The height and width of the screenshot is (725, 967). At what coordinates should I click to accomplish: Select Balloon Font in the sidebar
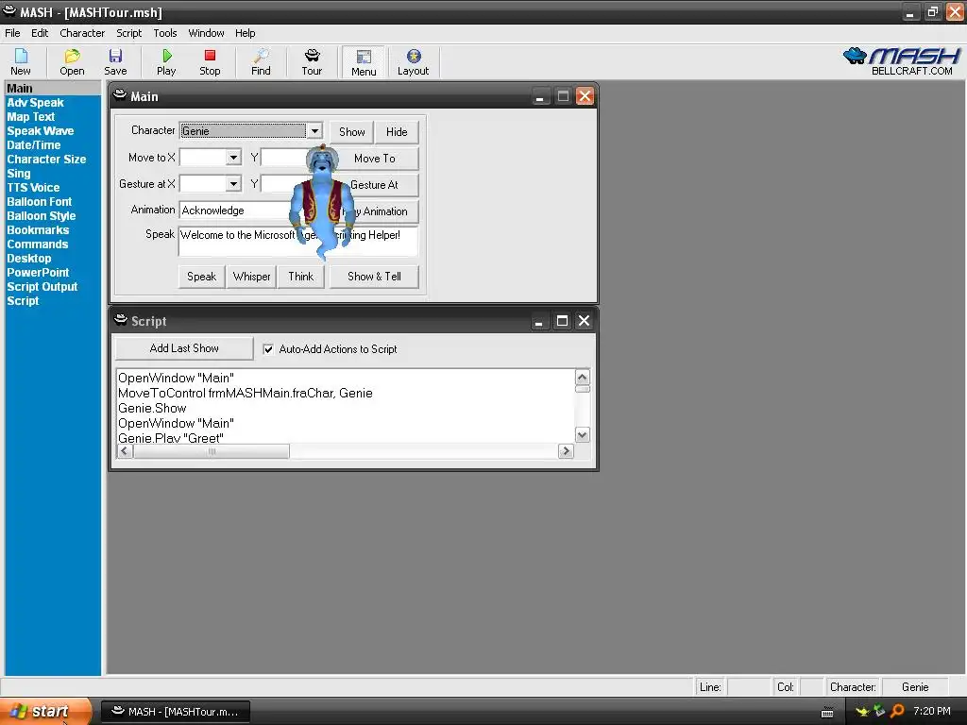pos(39,202)
